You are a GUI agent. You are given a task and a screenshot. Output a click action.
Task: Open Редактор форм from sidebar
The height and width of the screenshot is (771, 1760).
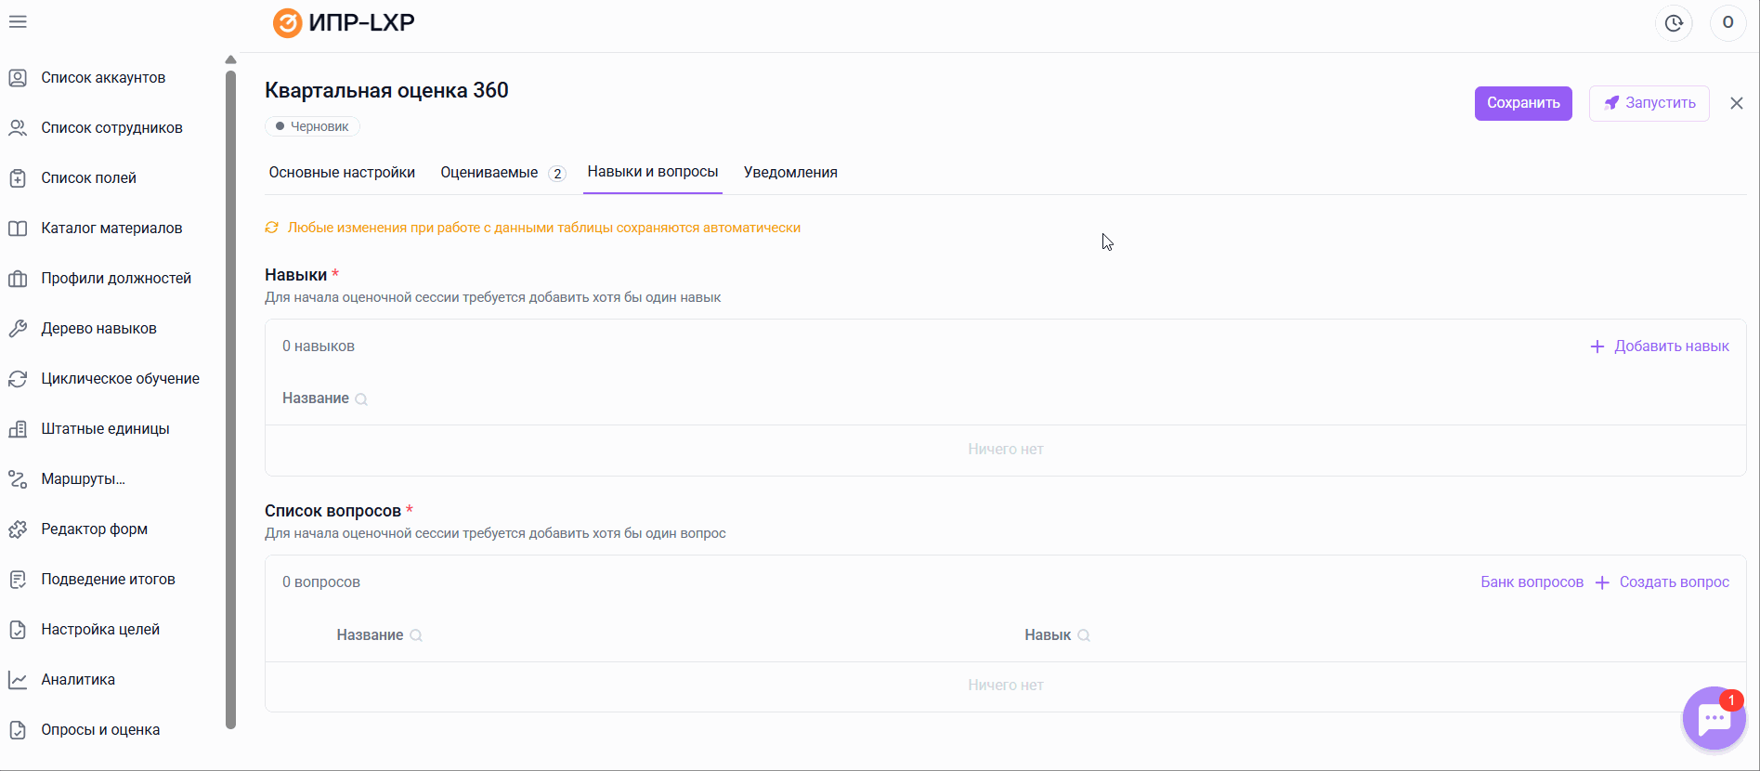pyautogui.click(x=94, y=529)
